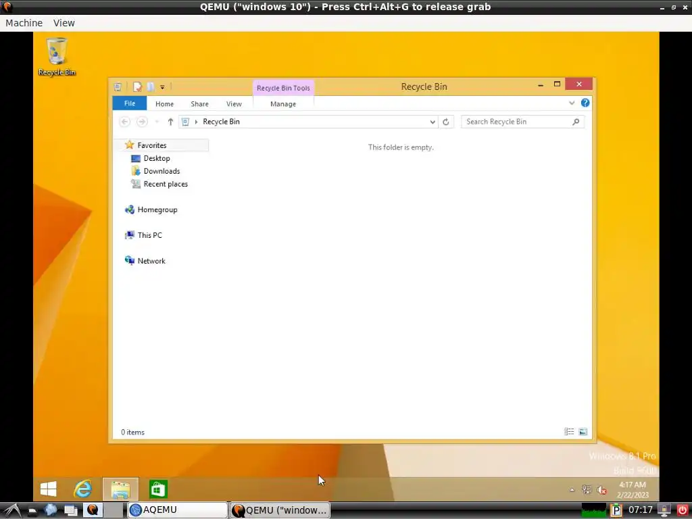Click the host CPU monitor graph
This screenshot has width=692, height=519.
coord(593,510)
